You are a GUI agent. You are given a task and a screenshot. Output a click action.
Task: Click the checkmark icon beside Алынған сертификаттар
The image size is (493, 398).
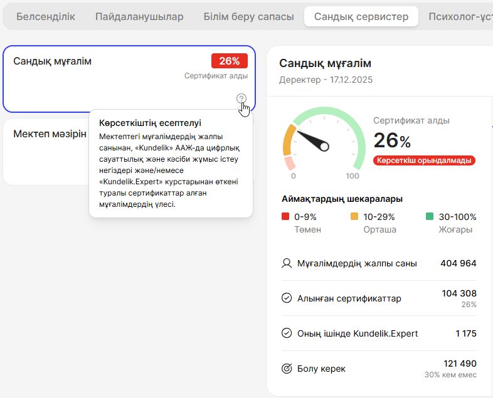(287, 298)
